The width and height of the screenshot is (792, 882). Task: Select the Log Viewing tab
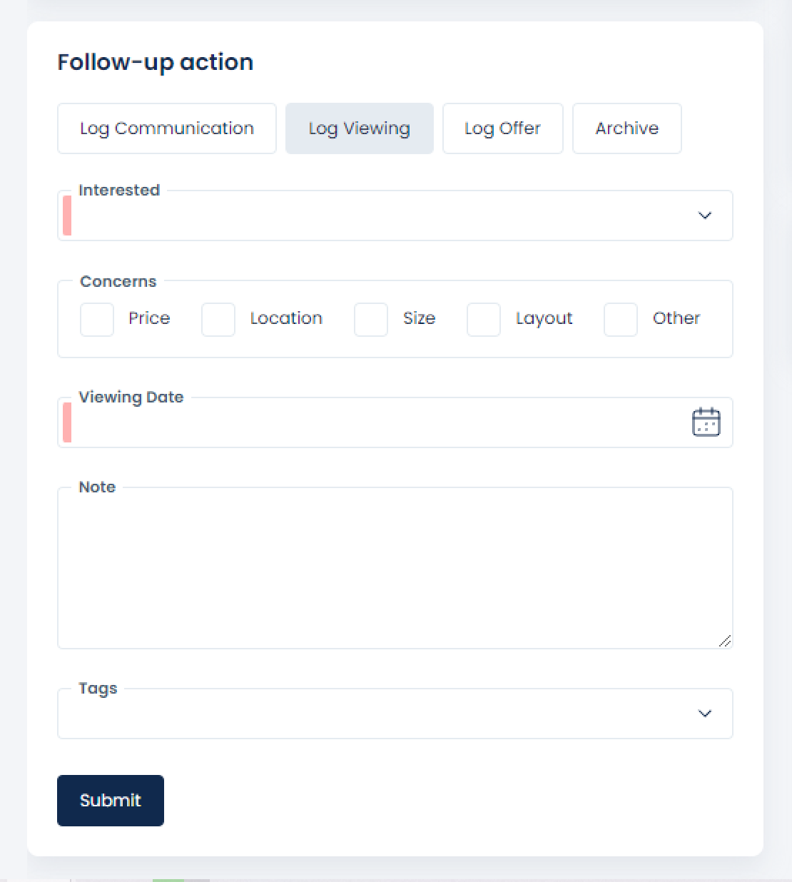(x=360, y=128)
